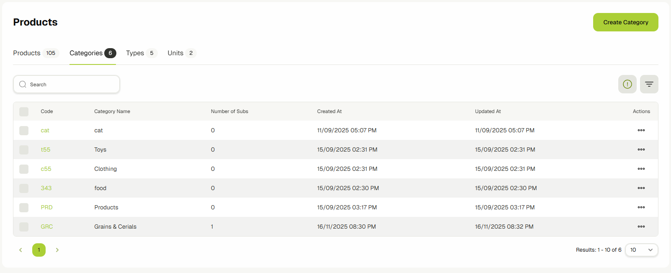Viewport: 671px width, 273px height.
Task: Check the box for Toys category
Action: pyautogui.click(x=24, y=149)
